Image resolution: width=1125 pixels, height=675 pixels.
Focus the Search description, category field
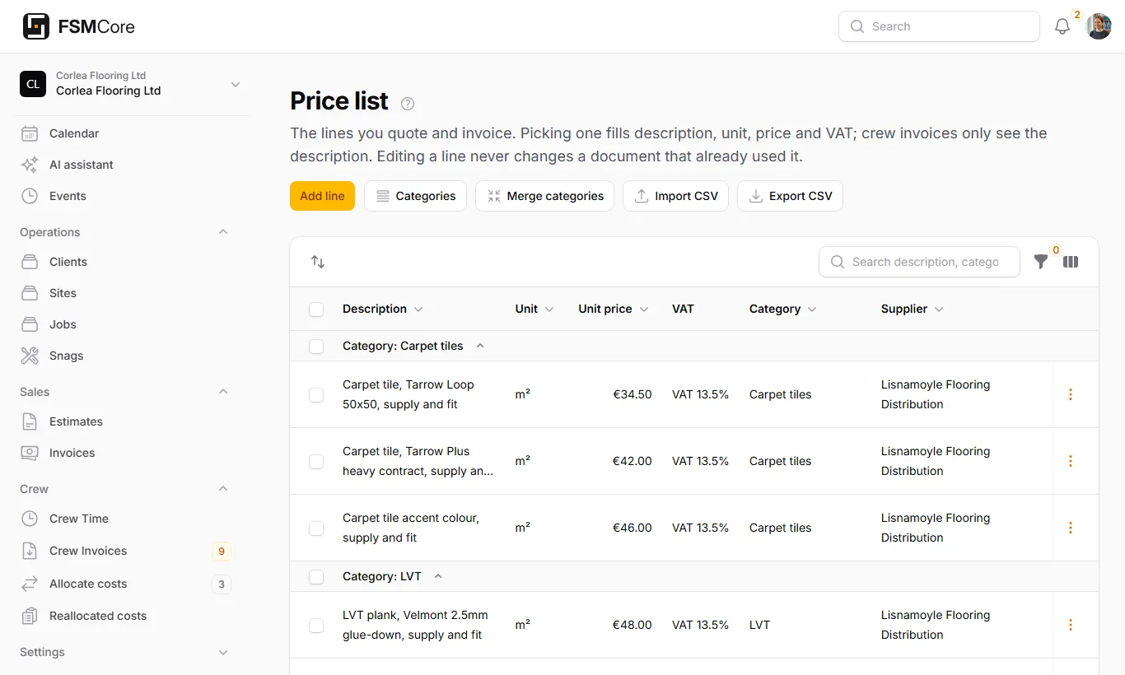point(919,262)
